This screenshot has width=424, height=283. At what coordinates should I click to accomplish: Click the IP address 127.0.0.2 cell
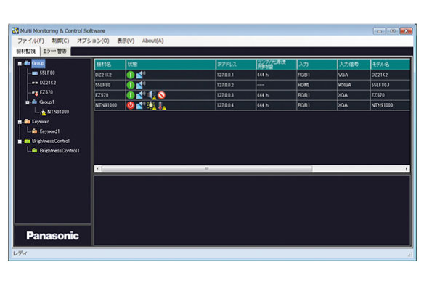tap(236, 85)
